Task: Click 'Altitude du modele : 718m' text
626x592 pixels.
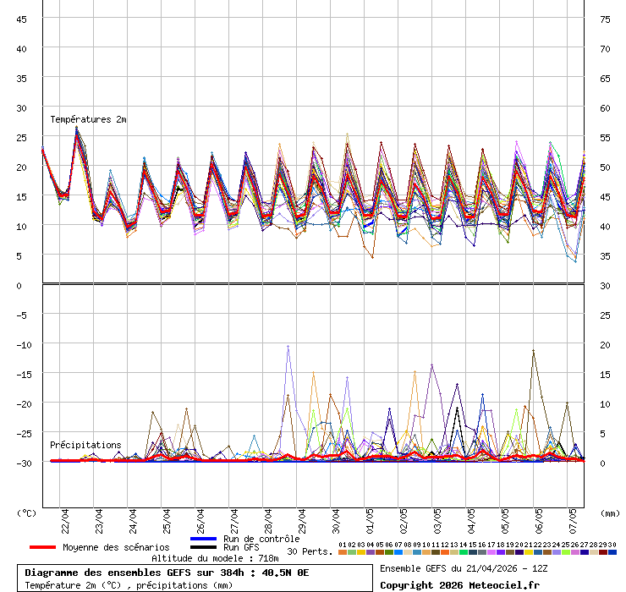Action: click(215, 559)
